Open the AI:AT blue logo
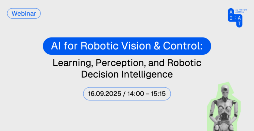Image resolution: width=254 pixels, height=131 pixels. click(235, 18)
